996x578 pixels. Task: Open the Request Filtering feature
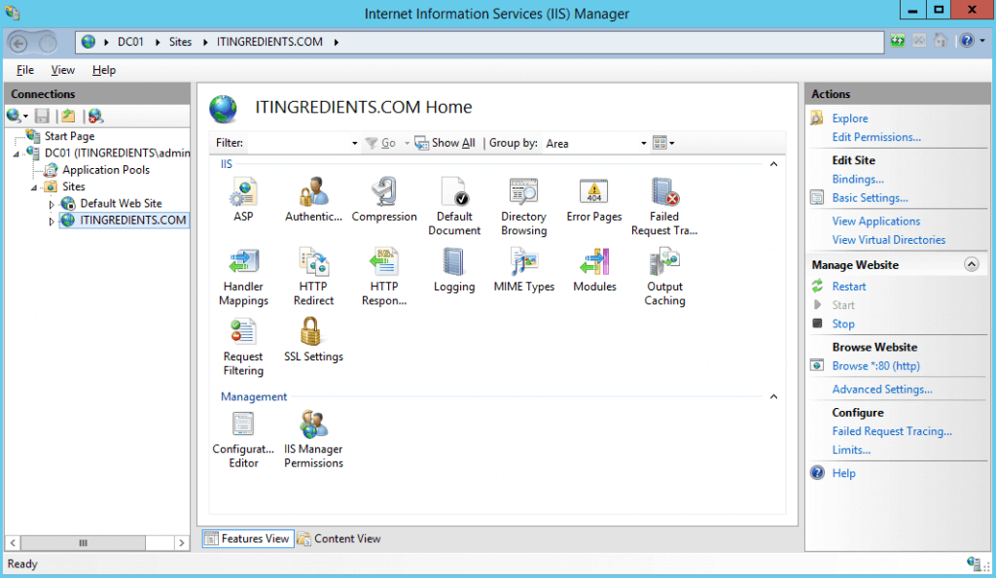[243, 347]
